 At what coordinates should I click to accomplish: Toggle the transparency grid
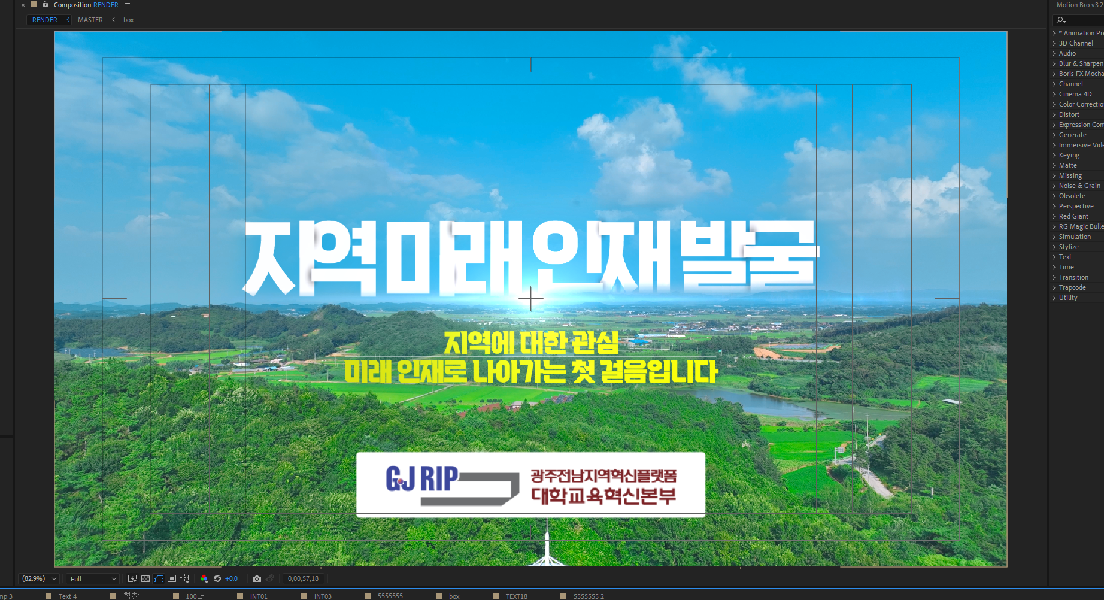tap(145, 578)
